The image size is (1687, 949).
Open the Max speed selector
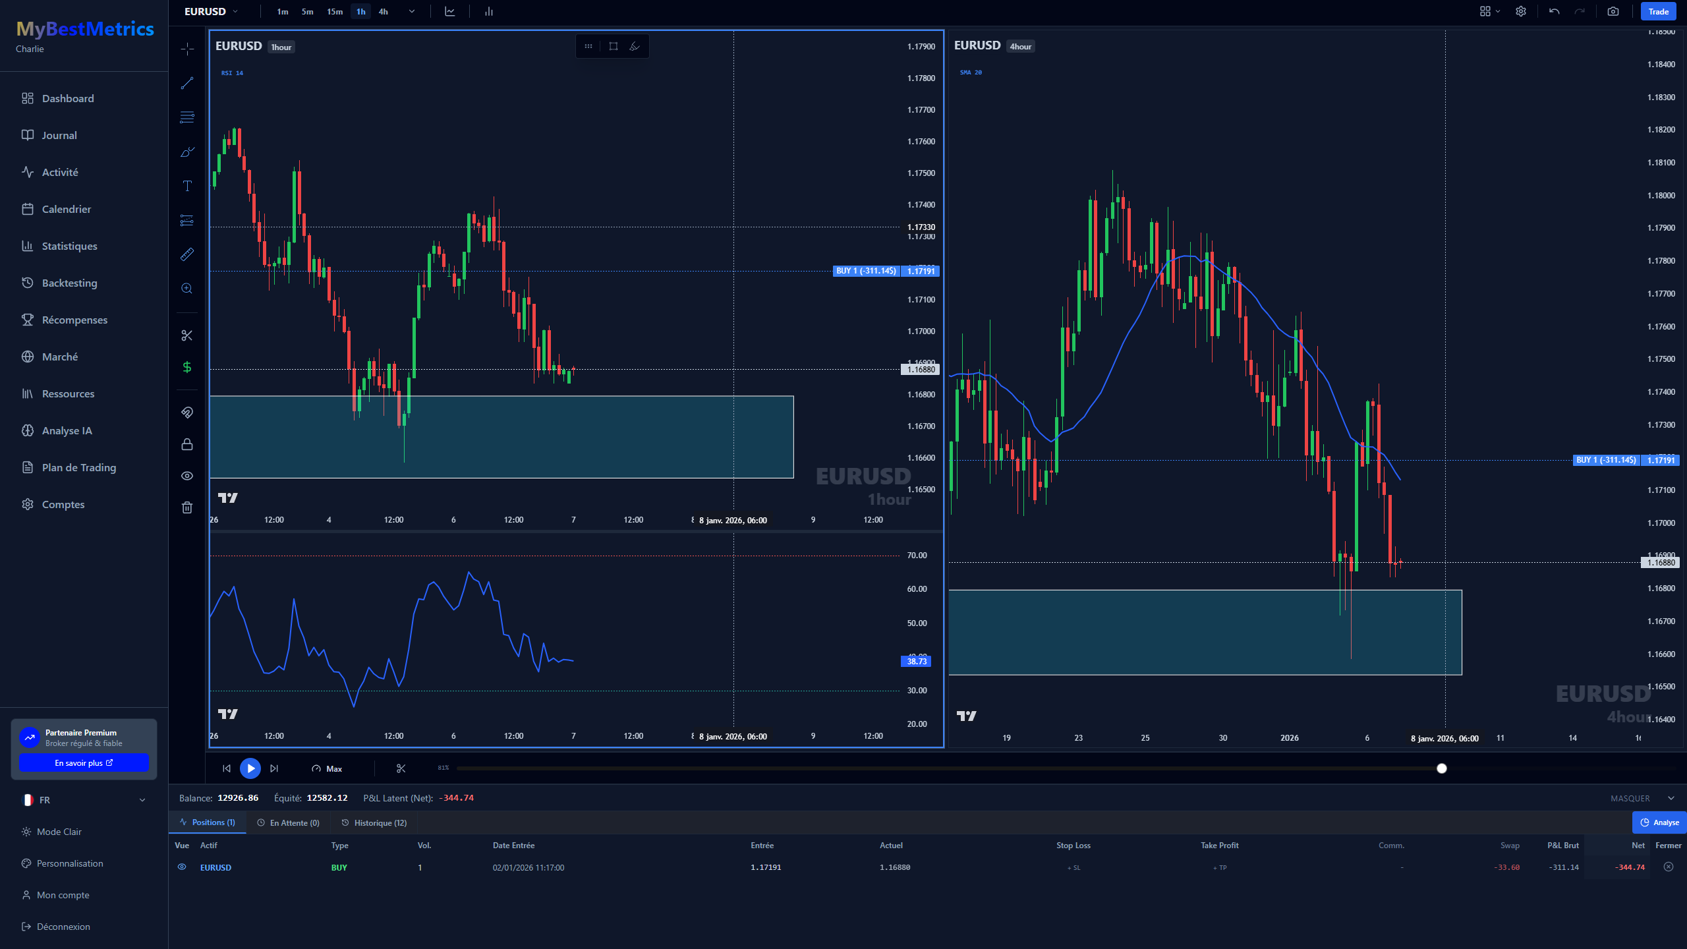coord(328,768)
